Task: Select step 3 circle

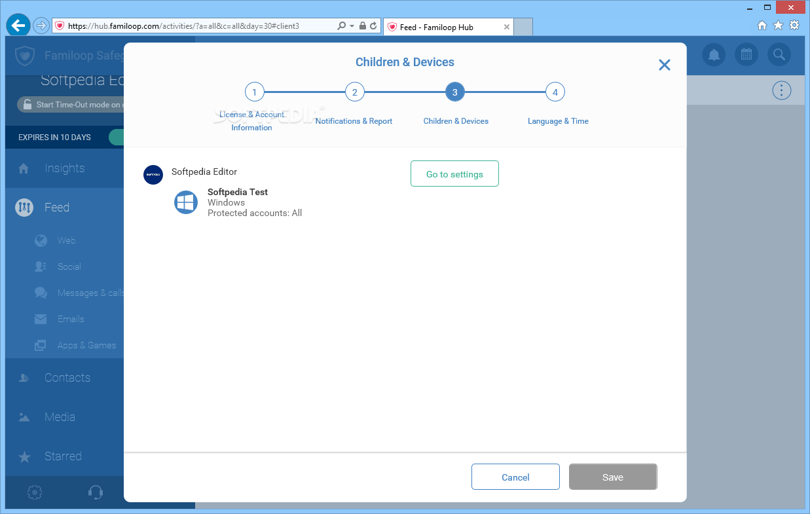Action: pyautogui.click(x=454, y=92)
